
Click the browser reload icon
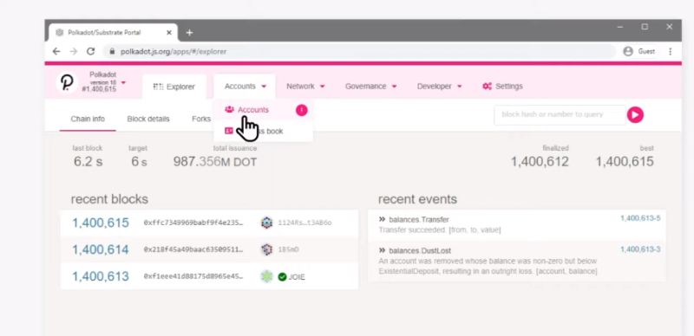tap(91, 51)
